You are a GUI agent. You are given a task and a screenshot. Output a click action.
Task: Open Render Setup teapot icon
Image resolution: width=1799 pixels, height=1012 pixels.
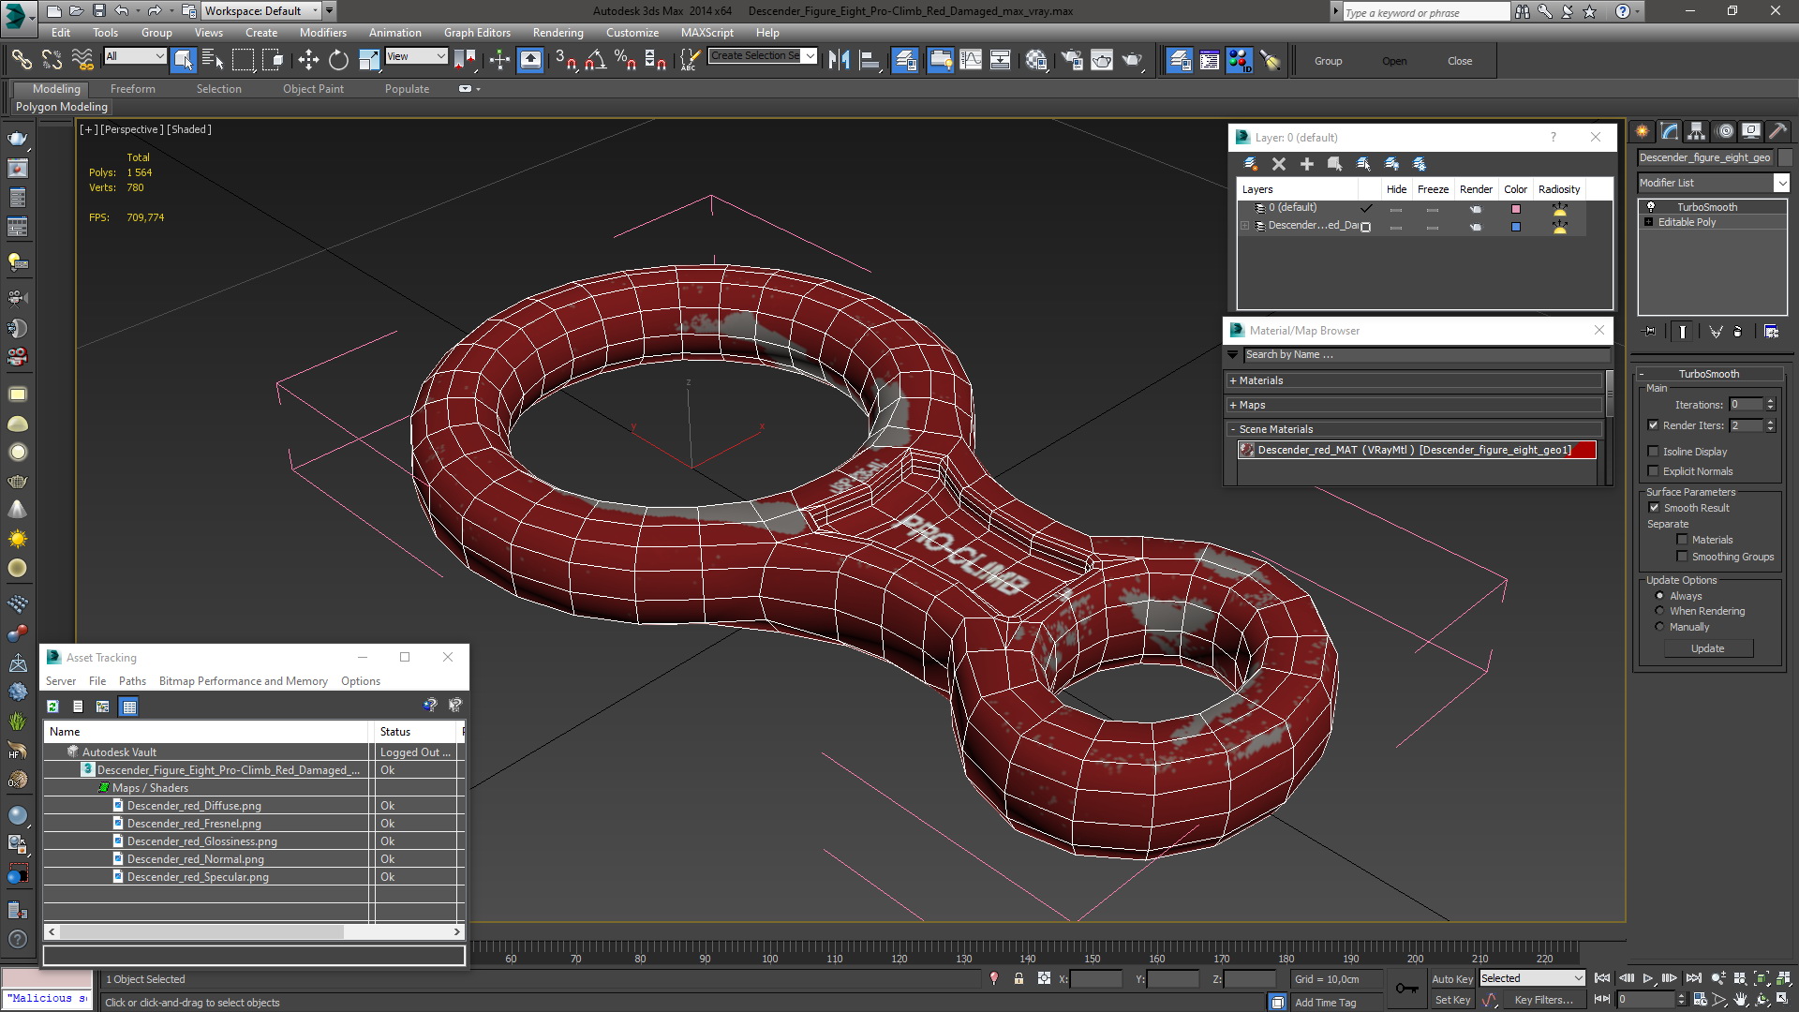[1071, 60]
